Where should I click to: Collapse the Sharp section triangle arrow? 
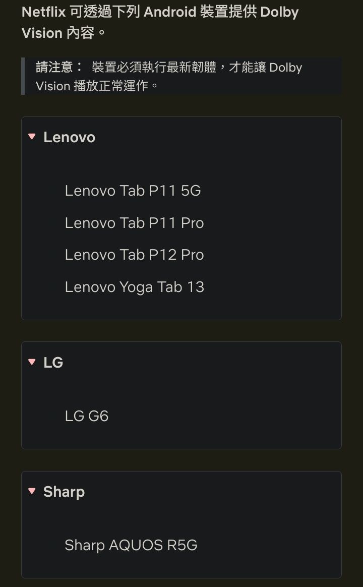[32, 491]
